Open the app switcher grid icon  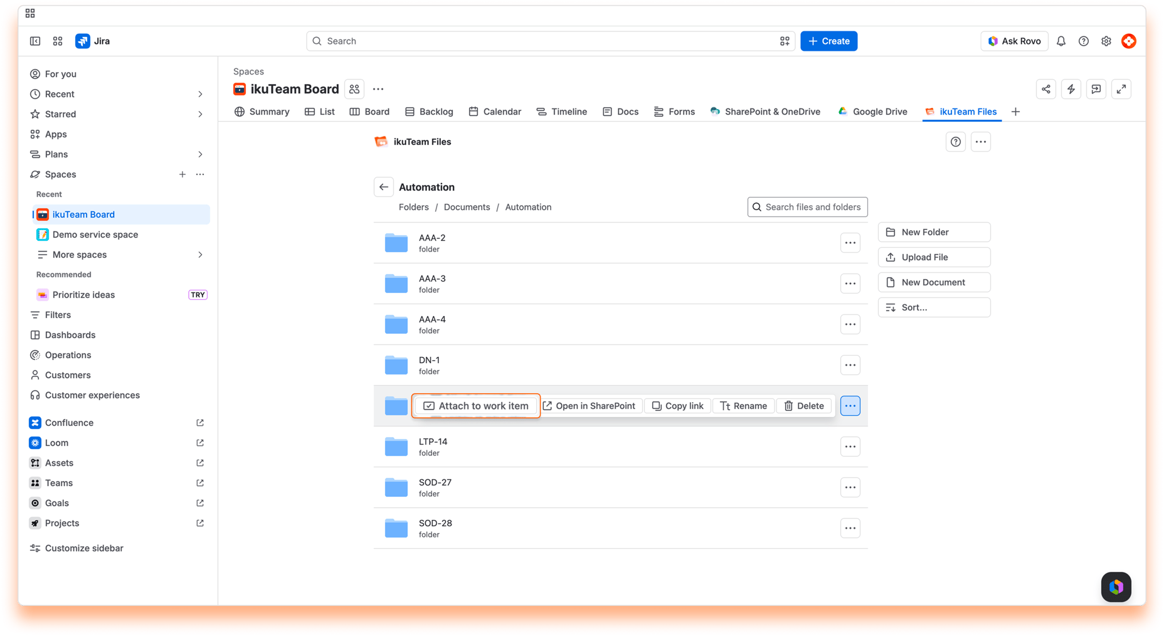[58, 41]
